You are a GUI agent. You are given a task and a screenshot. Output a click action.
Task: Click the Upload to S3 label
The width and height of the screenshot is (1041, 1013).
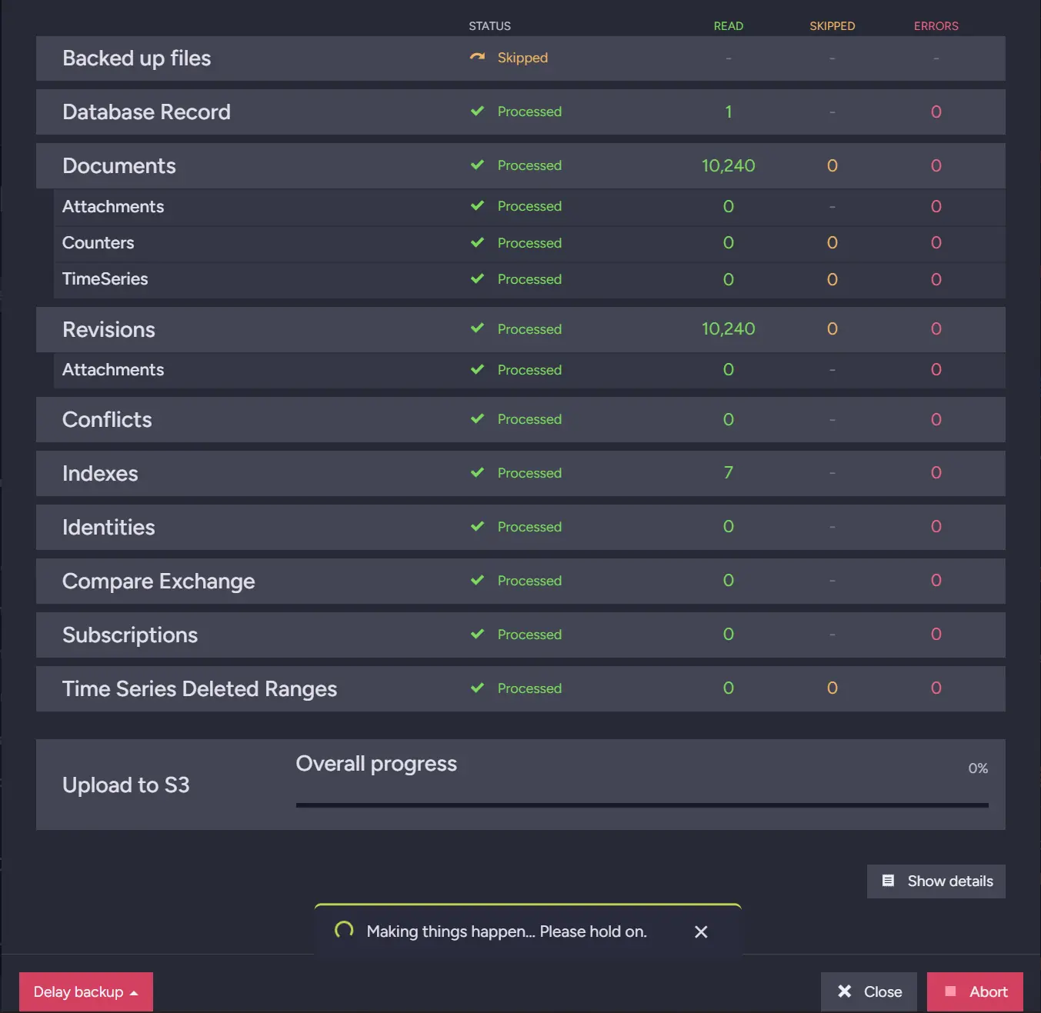[125, 785]
